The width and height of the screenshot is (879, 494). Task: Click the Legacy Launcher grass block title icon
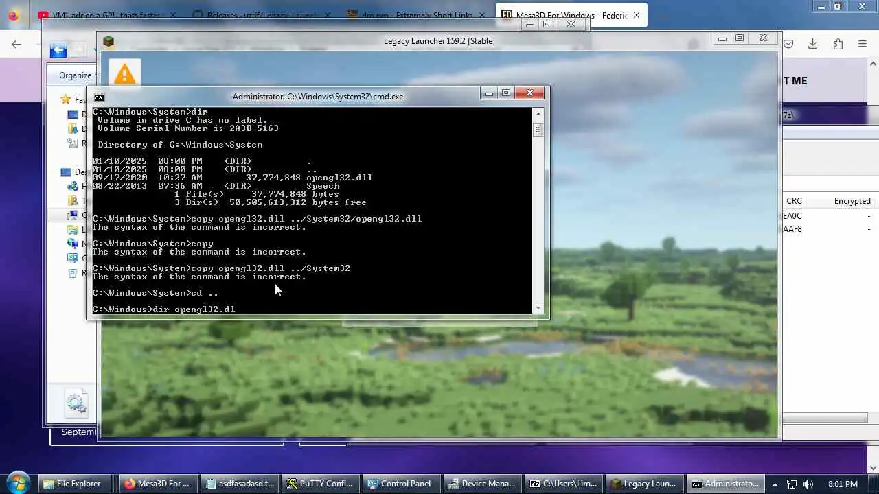109,41
